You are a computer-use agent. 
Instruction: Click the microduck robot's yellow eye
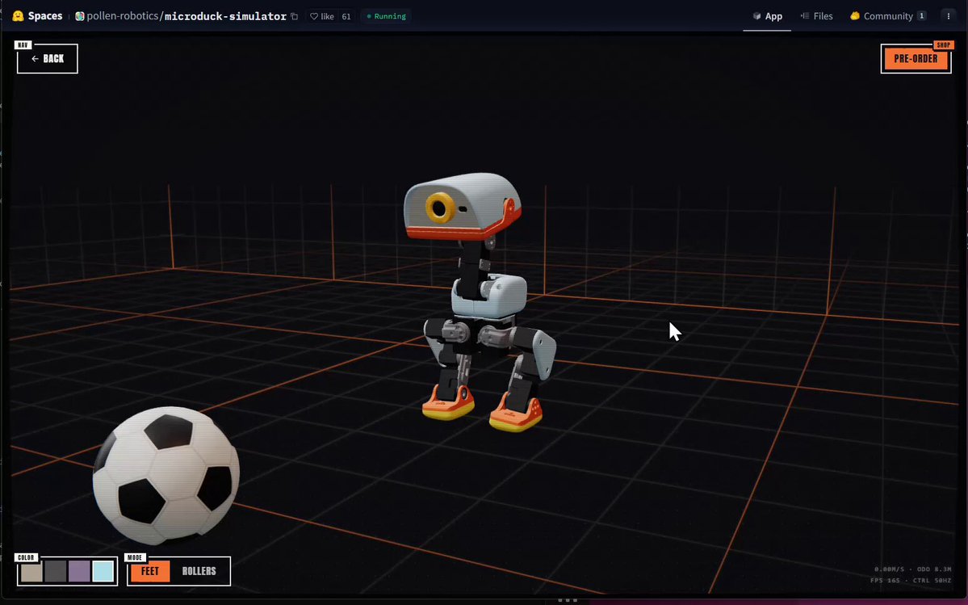pos(439,208)
